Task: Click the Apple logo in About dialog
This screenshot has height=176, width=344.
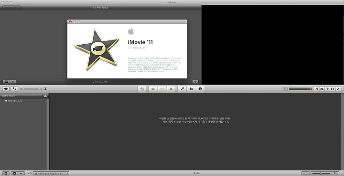Action: click(131, 31)
